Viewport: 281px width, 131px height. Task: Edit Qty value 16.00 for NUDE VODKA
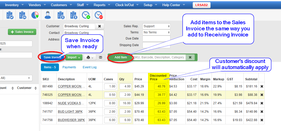coord(126,103)
